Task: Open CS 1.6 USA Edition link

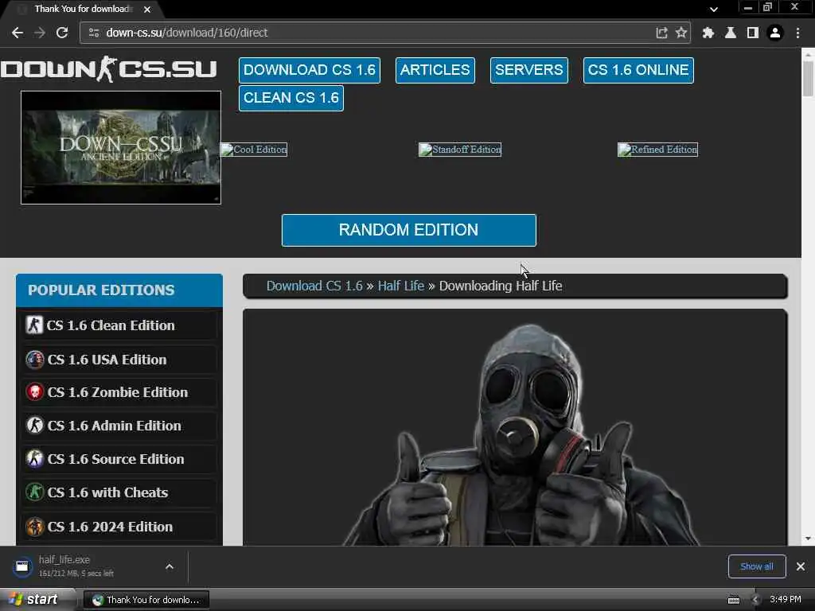Action: (107, 360)
